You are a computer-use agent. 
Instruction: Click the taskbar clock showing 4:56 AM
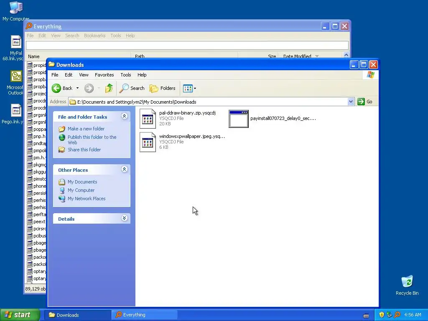(x=413, y=315)
